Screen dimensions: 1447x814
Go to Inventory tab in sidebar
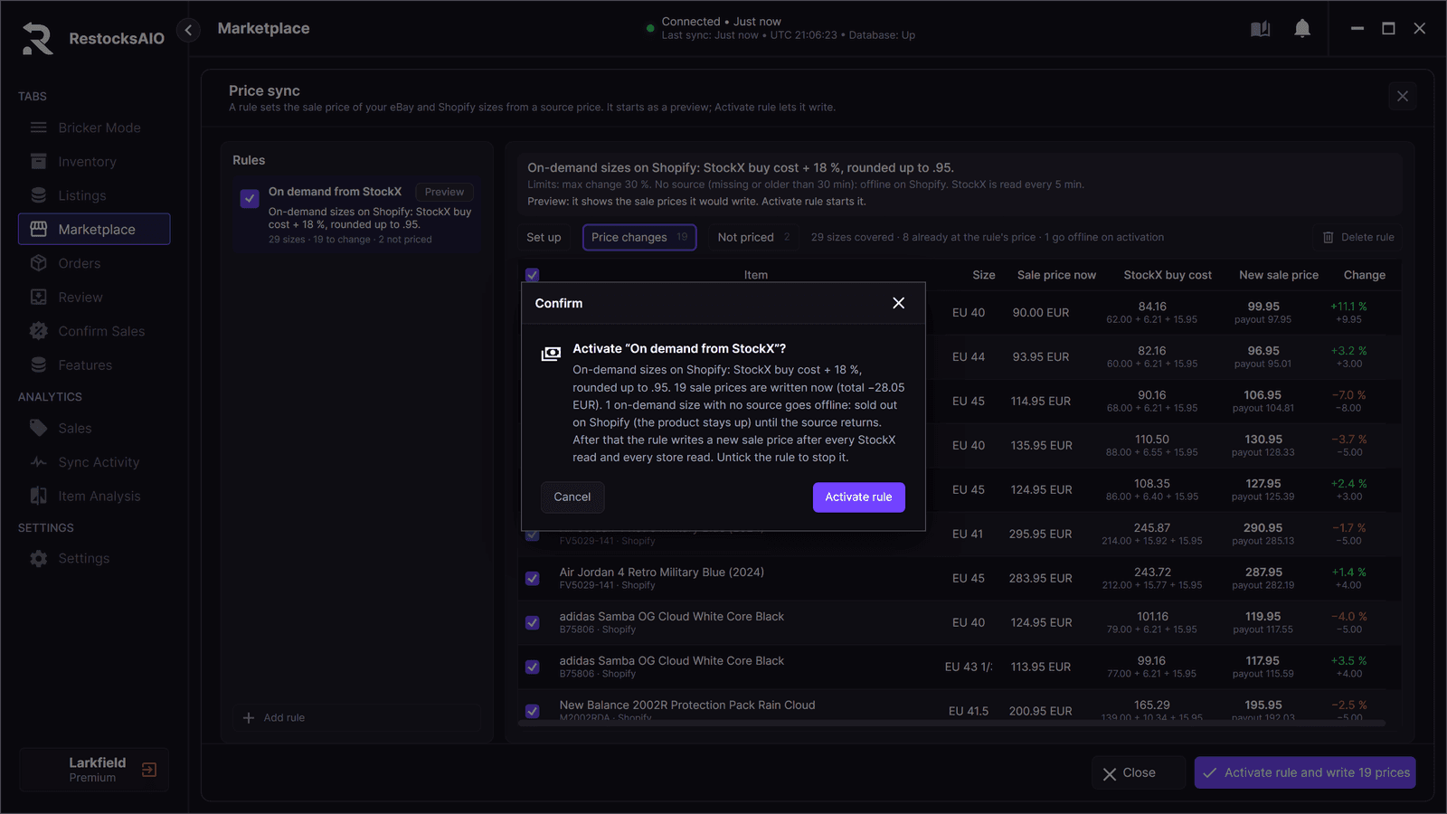tap(94, 162)
